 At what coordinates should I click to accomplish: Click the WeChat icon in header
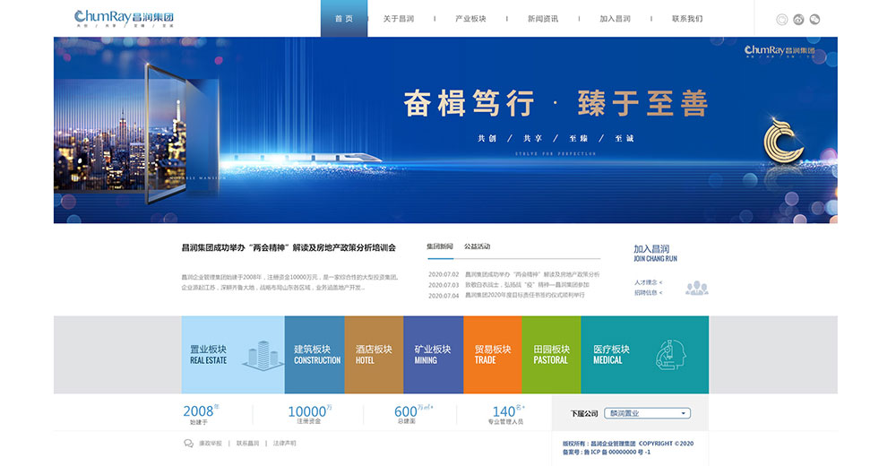click(x=814, y=19)
